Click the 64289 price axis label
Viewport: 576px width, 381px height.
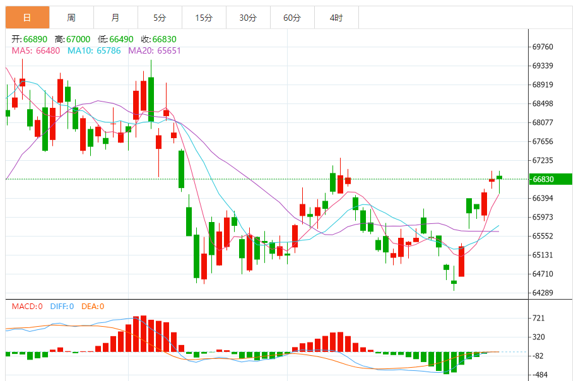pyautogui.click(x=543, y=293)
